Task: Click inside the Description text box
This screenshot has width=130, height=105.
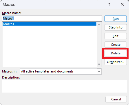Action: point(65,87)
